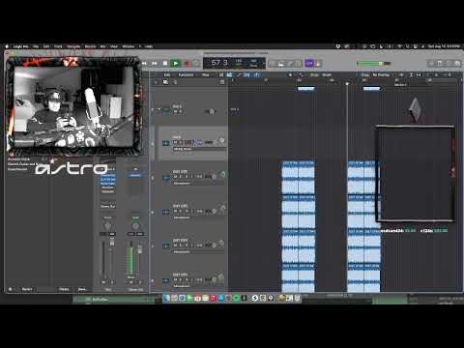Screen dimensions: 464x348
Task: Select Acoustic Guitar in the Library
Action: [18, 159]
